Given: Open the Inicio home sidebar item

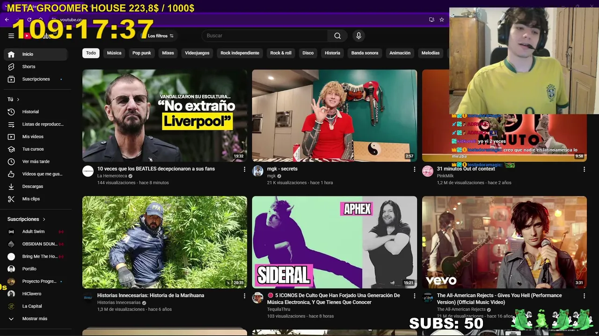Looking at the screenshot, I should [36, 54].
